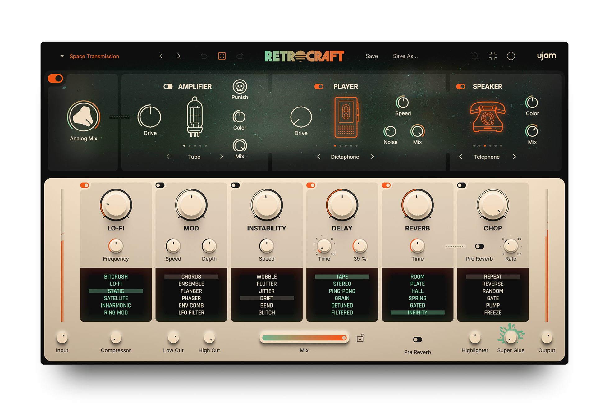Click the Input level meter
609x406 pixels.
click(x=62, y=255)
